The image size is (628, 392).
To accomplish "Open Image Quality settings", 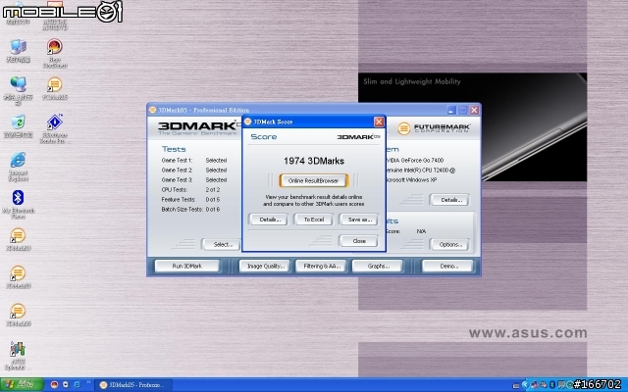I will (264, 266).
